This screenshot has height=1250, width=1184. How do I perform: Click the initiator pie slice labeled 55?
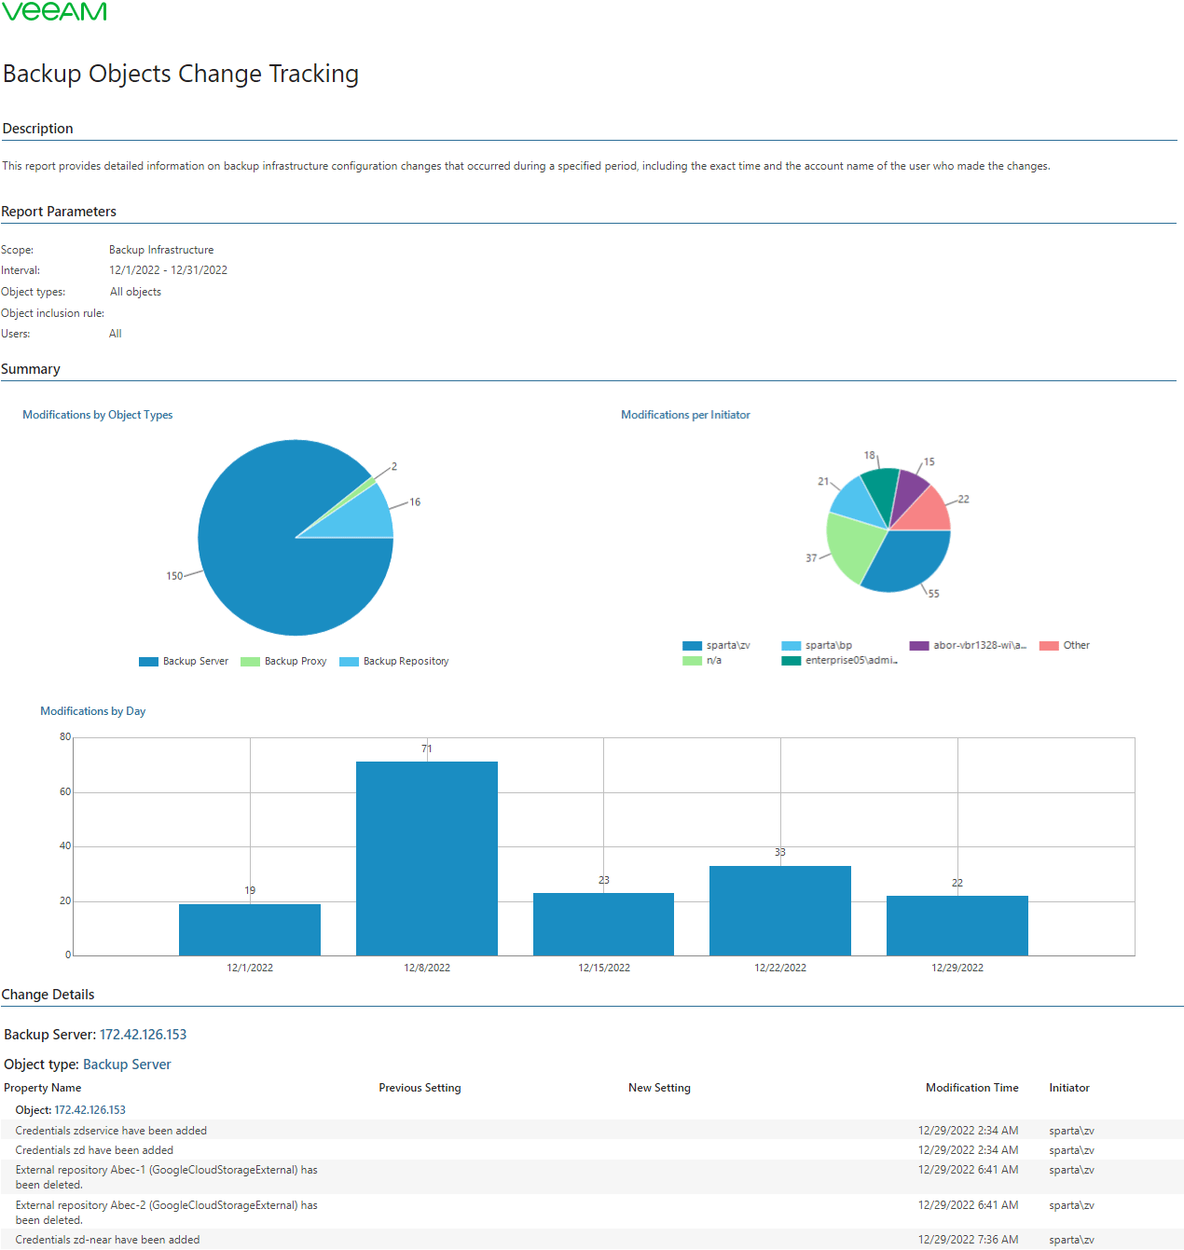[x=909, y=561]
